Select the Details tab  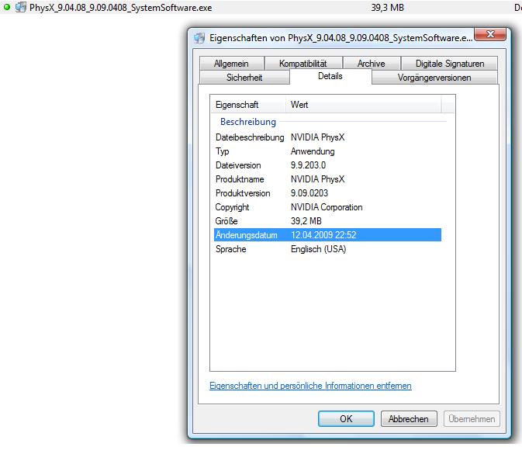330,76
